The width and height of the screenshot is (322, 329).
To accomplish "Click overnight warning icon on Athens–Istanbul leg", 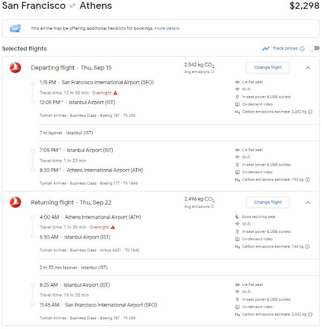I will (x=113, y=227).
